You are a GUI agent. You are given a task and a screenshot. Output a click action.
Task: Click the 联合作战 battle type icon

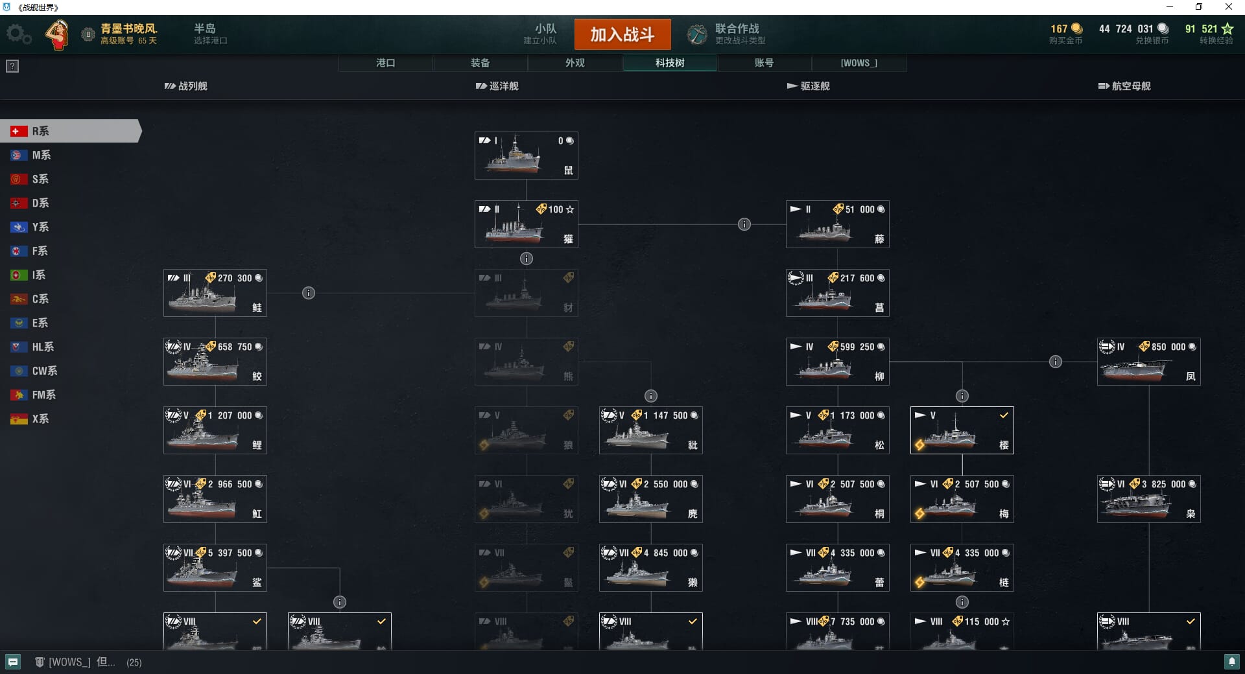point(697,34)
